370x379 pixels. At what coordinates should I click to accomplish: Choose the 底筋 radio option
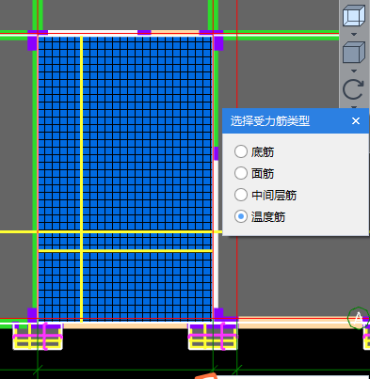241,151
